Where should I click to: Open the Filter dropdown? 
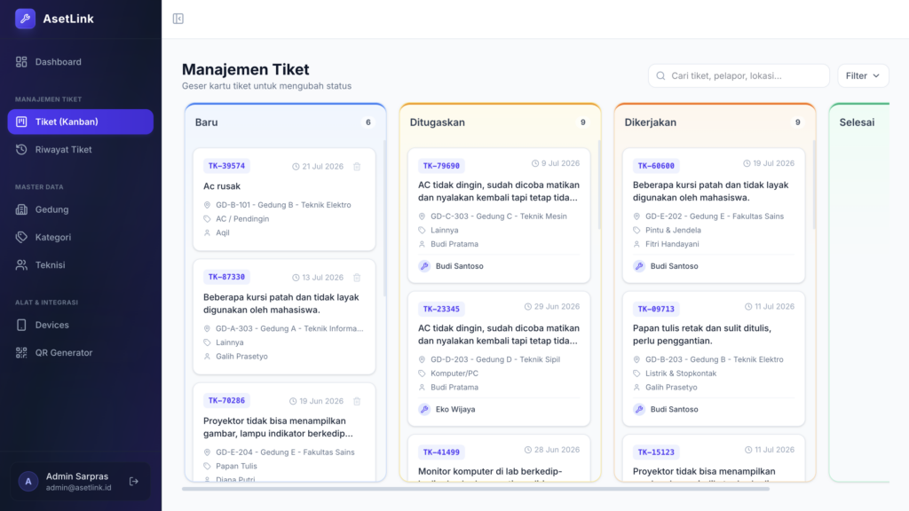[x=863, y=76]
